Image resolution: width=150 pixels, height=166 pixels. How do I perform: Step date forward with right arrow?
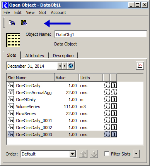[x=65, y=66]
